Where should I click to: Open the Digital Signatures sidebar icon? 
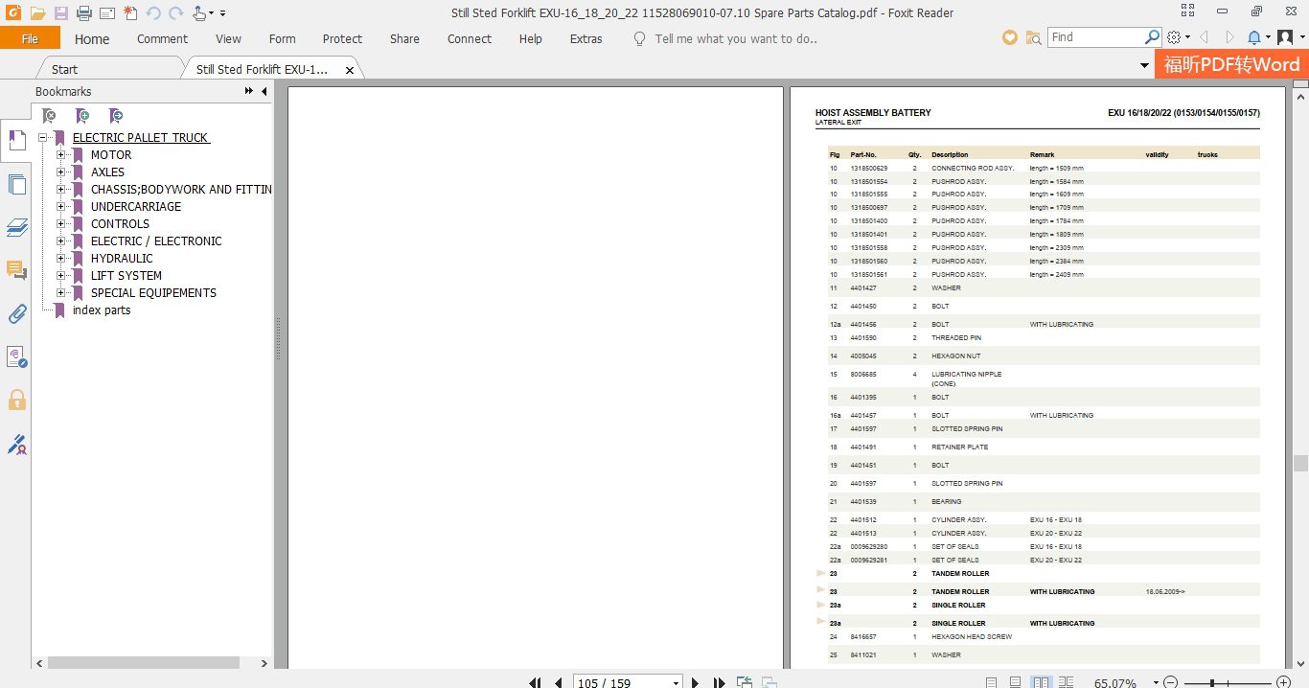coord(16,444)
